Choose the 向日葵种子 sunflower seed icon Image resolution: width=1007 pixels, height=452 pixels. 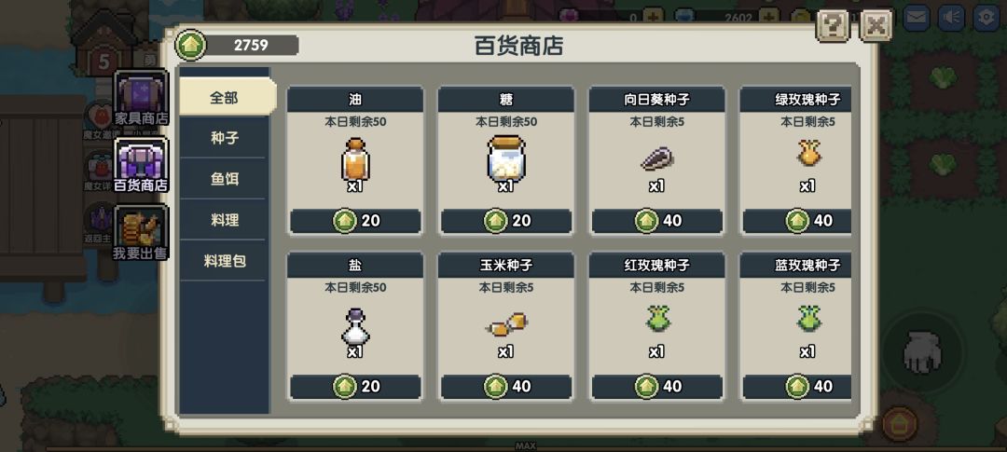click(656, 158)
